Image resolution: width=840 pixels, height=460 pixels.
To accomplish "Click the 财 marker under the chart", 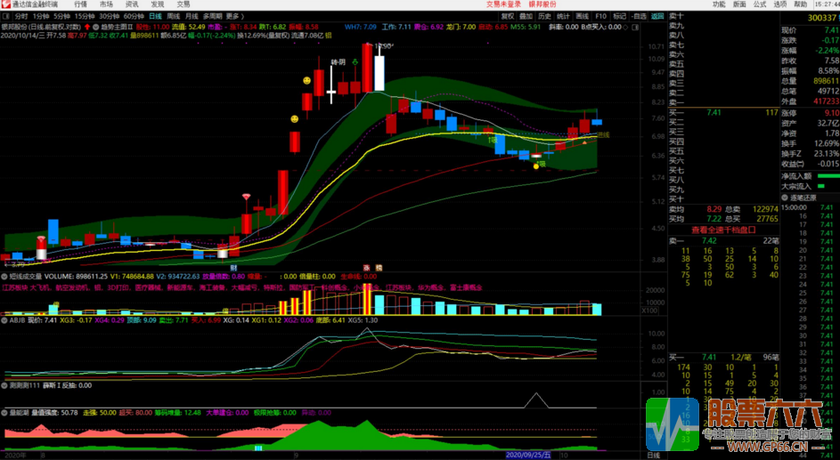I will (x=233, y=268).
